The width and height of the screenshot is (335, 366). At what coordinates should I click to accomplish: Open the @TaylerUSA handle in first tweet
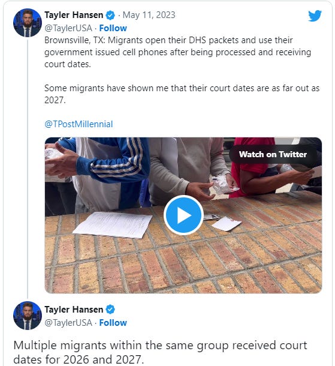(x=68, y=28)
